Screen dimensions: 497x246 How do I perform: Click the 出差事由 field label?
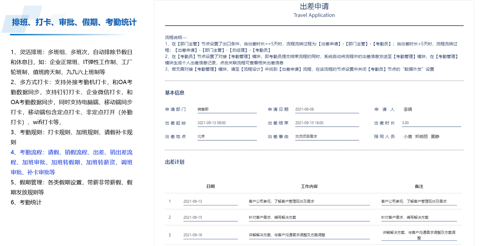278,137
